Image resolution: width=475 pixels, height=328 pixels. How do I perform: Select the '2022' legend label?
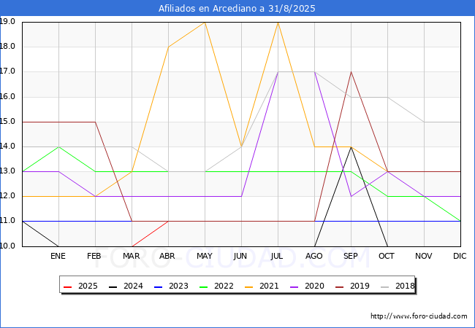tap(224, 286)
